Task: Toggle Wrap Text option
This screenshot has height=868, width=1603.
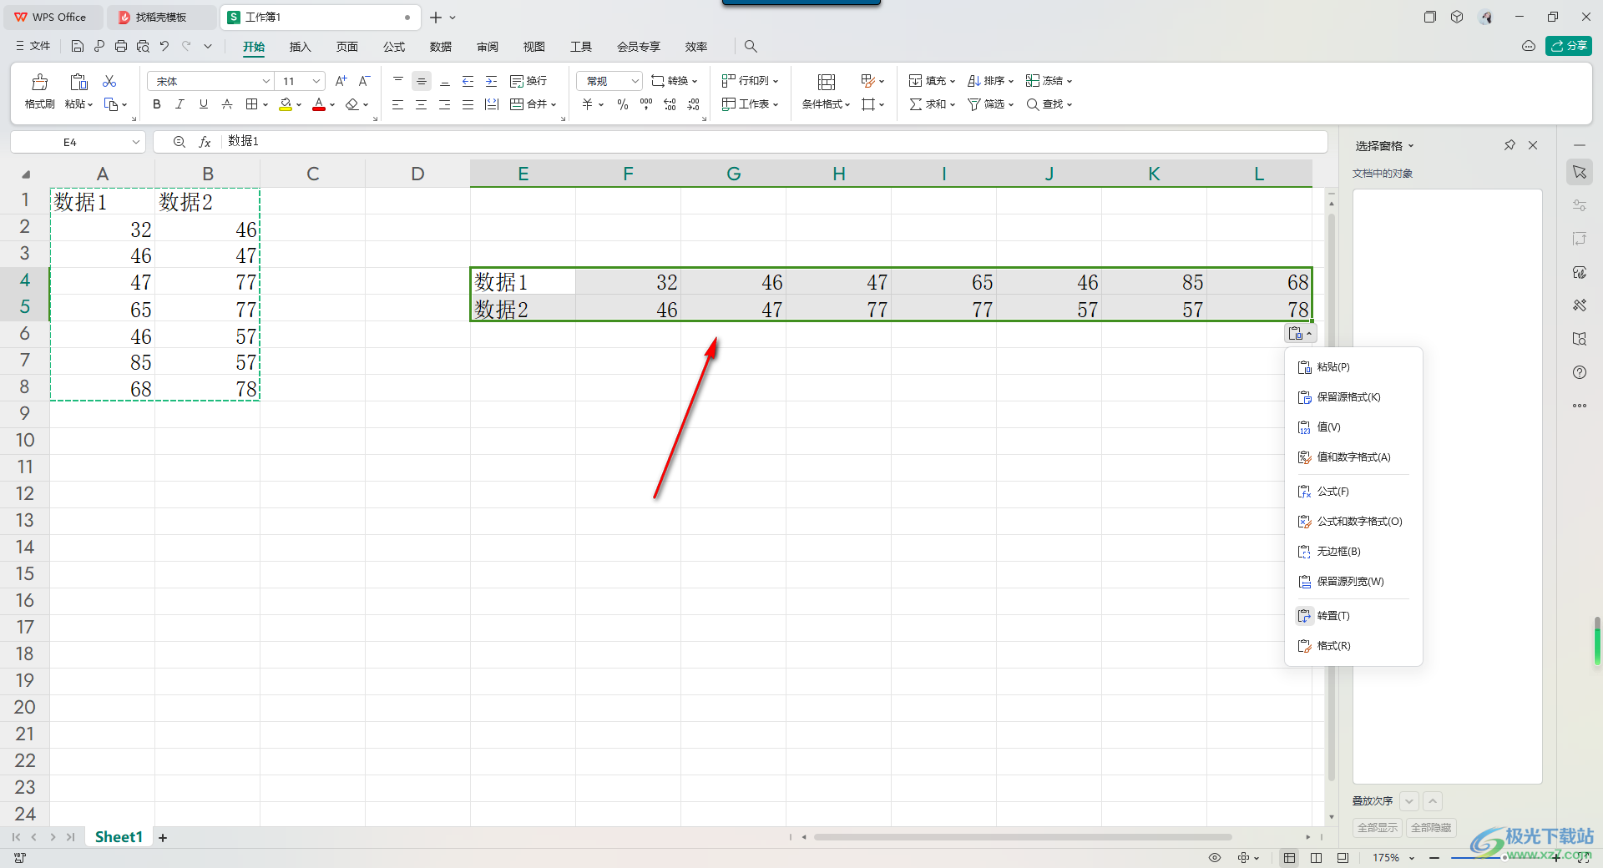Action: 528,81
